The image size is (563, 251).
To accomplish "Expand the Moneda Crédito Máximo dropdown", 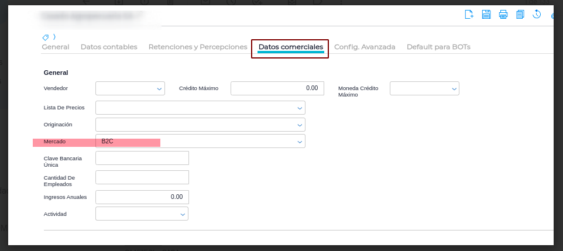I will 454,89.
